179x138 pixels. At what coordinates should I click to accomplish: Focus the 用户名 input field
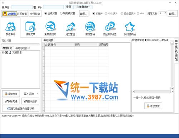[x=22, y=7]
